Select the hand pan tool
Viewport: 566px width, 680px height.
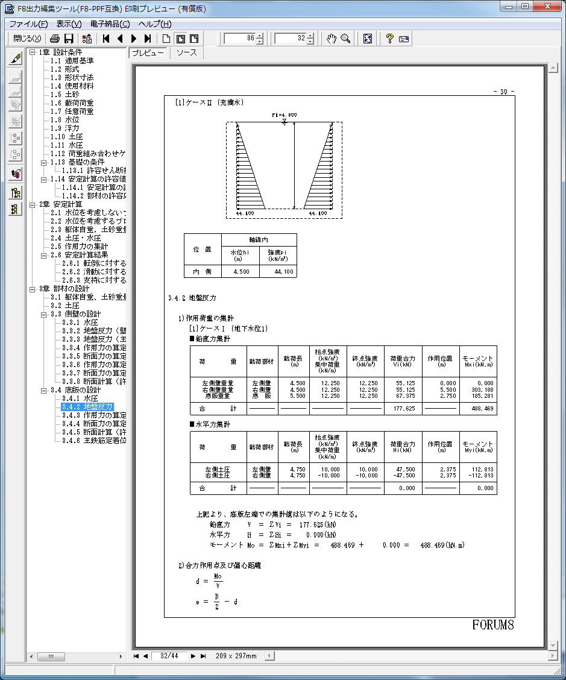[x=332, y=39]
